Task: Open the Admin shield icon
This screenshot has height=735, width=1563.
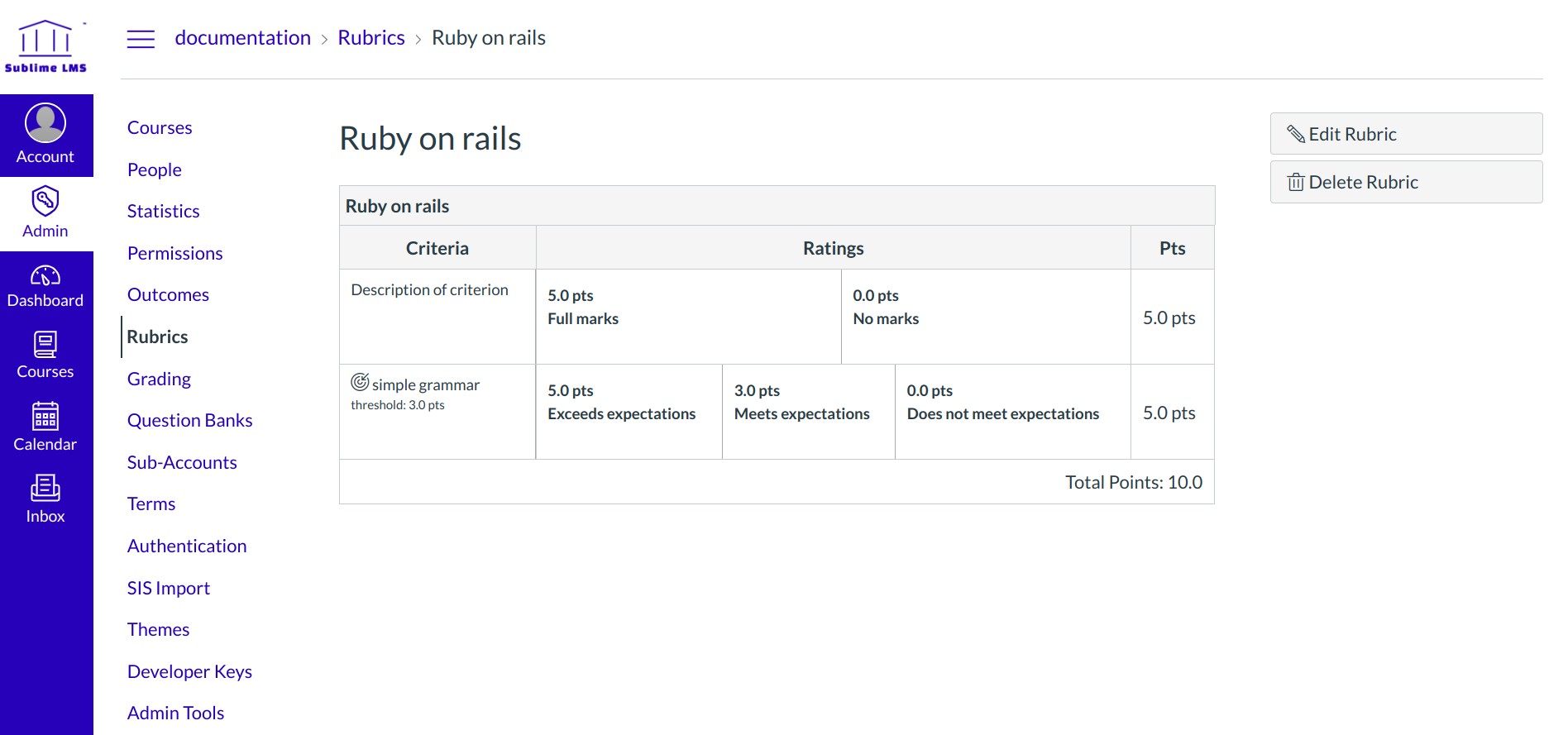Action: click(x=45, y=200)
